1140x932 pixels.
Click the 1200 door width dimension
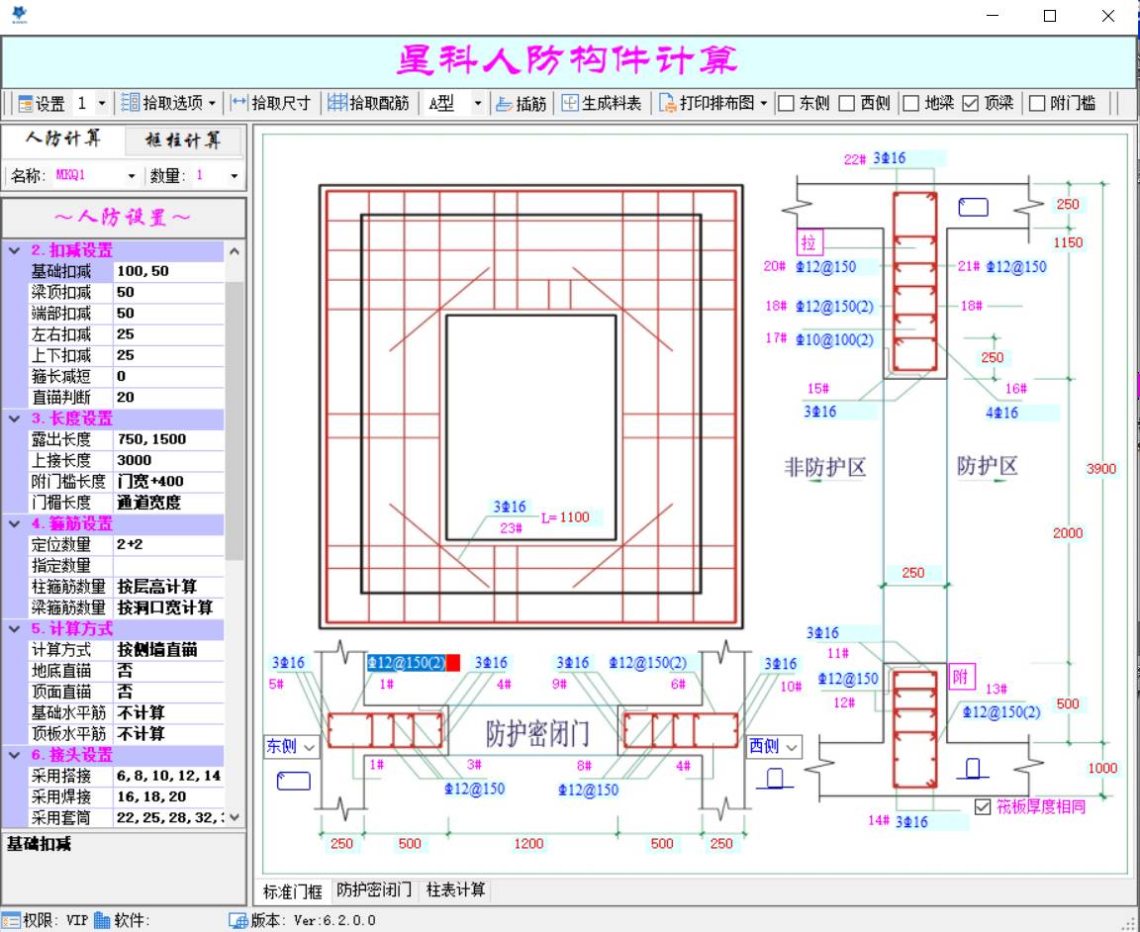coord(528,843)
